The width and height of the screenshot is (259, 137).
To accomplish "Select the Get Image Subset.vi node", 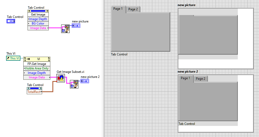I will click(61, 78).
